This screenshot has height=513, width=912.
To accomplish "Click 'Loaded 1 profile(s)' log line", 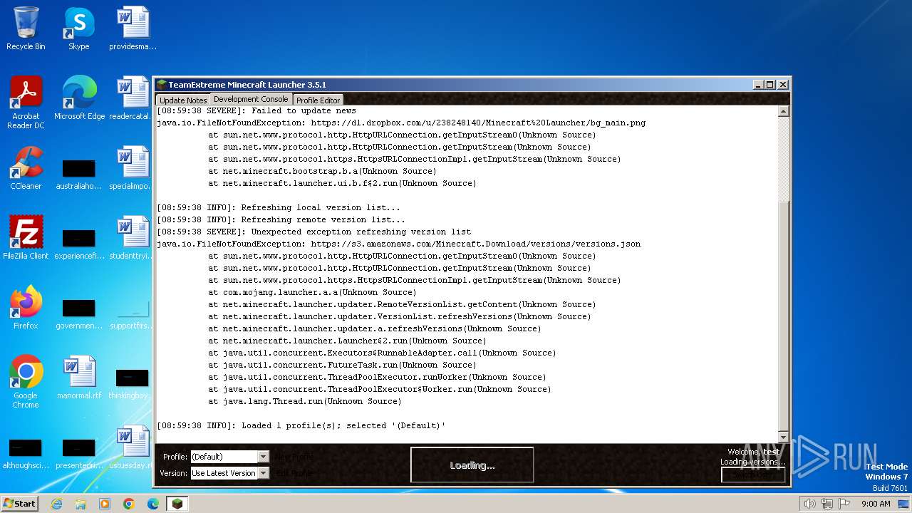I will tap(301, 425).
